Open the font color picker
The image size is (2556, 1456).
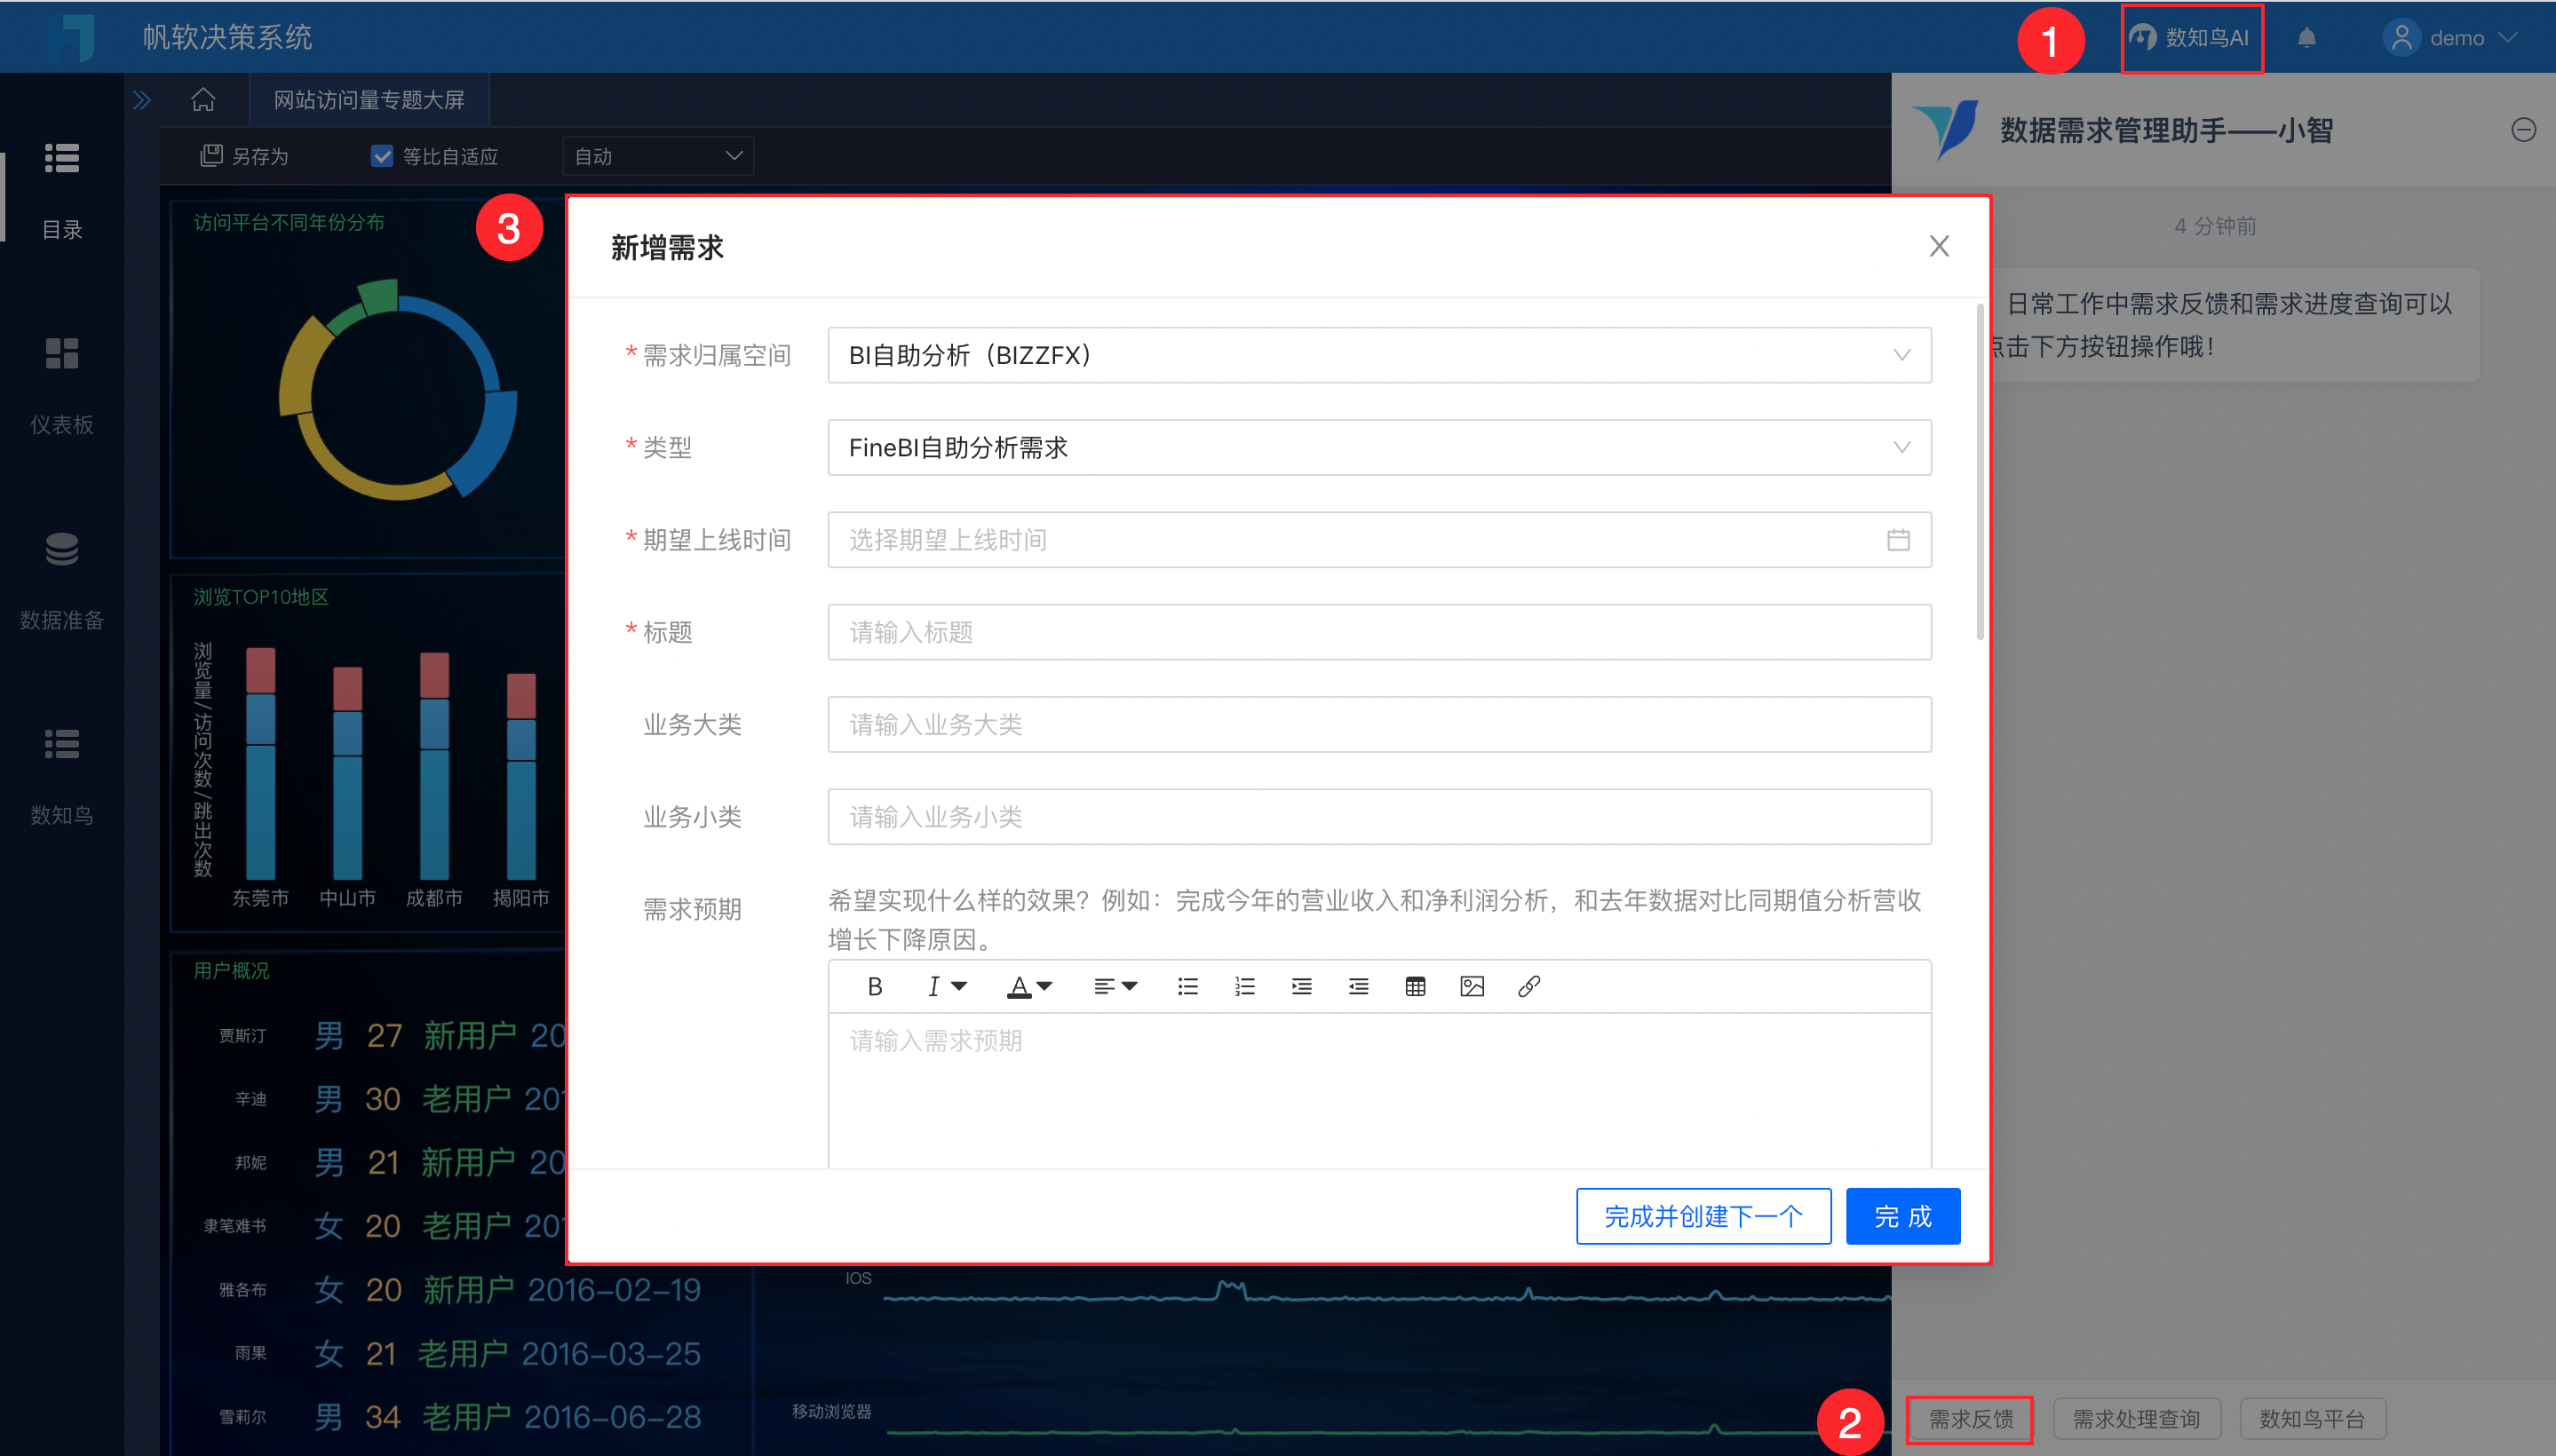1028,987
